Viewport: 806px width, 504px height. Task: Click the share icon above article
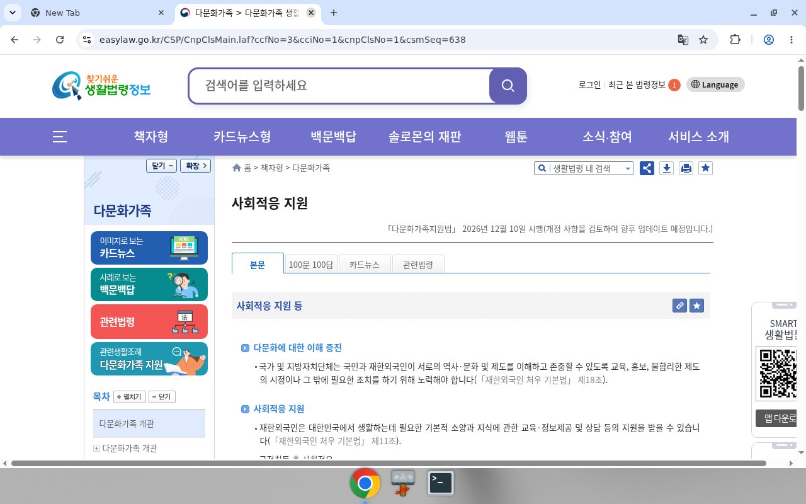[x=647, y=168]
